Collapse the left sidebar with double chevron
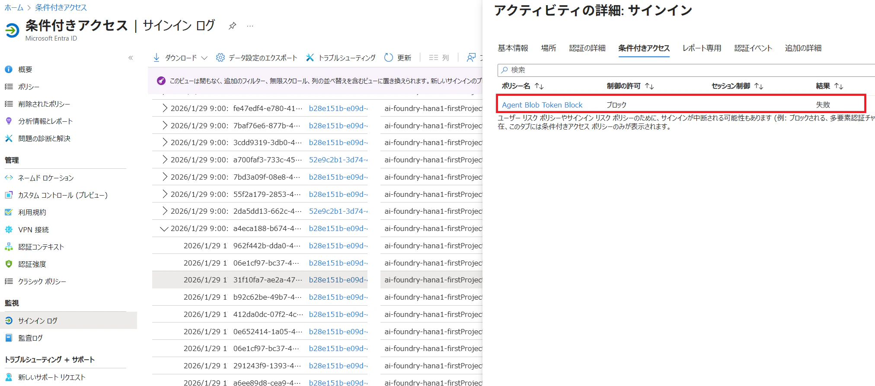This screenshot has width=875, height=386. coord(131,58)
